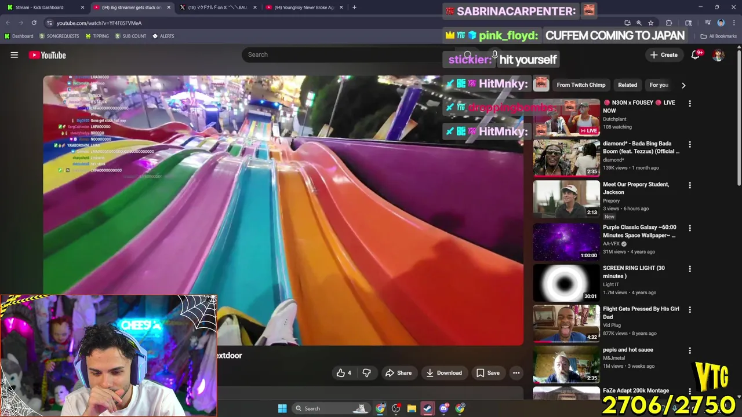This screenshot has width=742, height=417.
Task: Install app icon in address bar
Action: pos(627,23)
